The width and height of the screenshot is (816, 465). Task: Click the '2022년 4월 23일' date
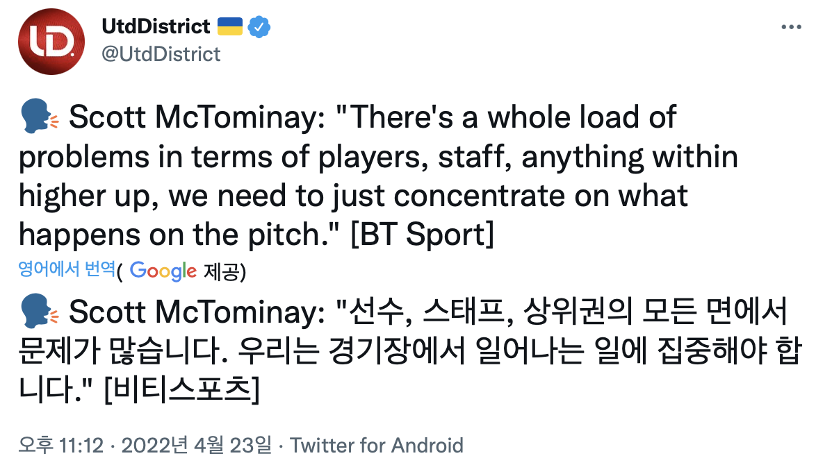click(197, 445)
